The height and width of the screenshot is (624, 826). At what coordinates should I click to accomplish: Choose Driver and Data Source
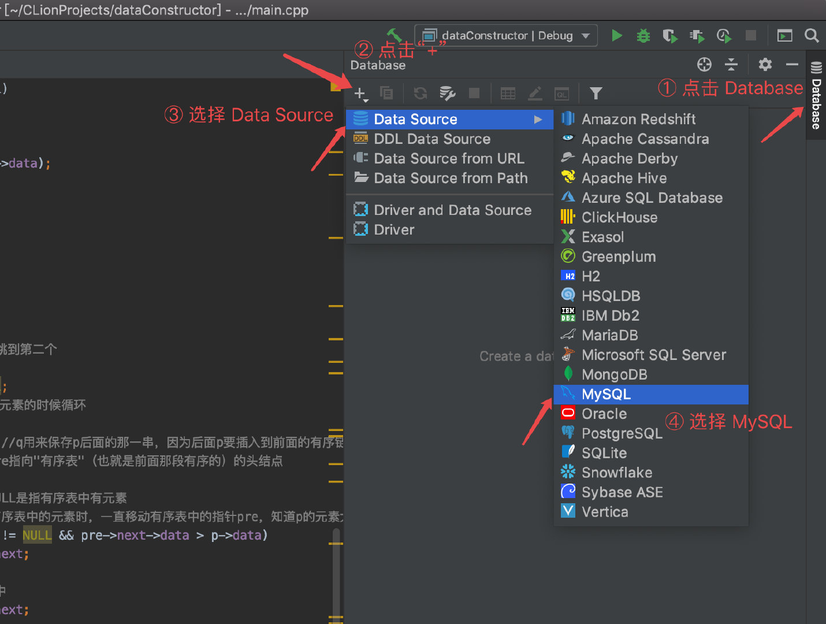click(449, 210)
